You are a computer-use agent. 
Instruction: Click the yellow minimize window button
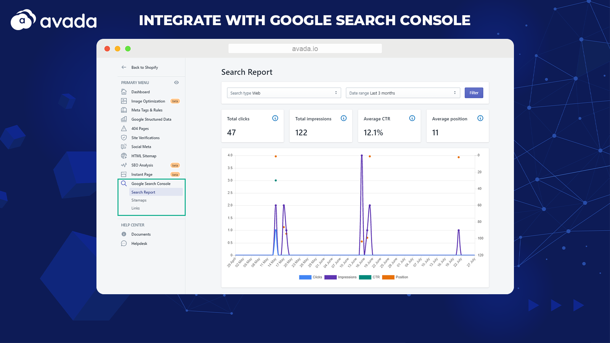117,48
